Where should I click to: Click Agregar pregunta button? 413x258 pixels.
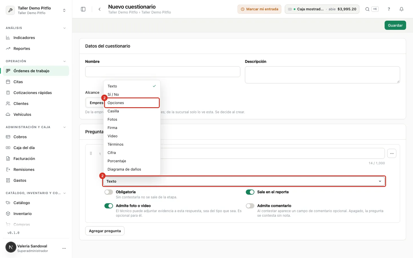coord(105,231)
